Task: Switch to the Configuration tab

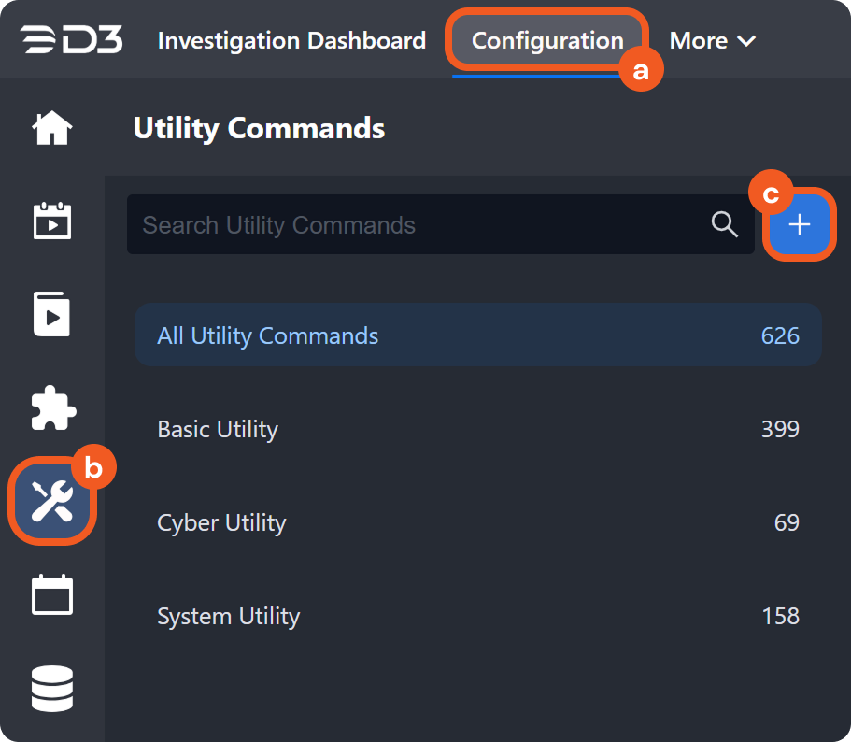Action: point(547,40)
